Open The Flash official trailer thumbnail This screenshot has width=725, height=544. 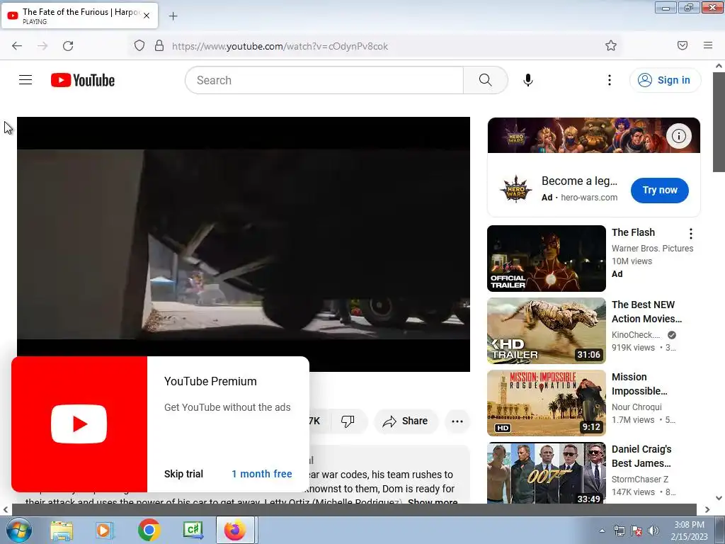[546, 259]
